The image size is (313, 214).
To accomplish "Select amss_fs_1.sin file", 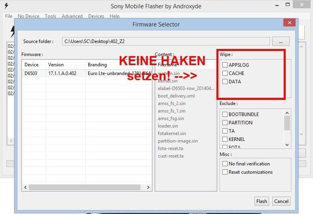I will click(172, 111).
